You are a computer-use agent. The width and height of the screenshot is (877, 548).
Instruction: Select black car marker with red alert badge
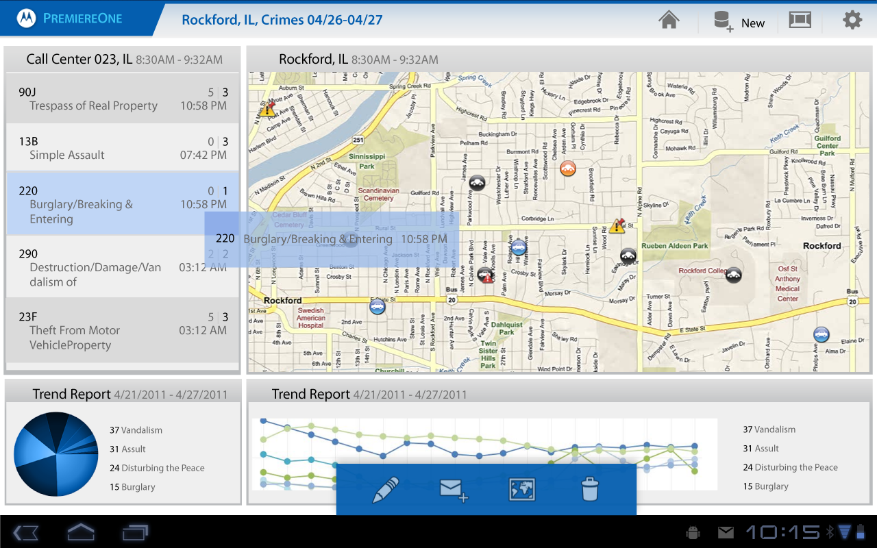(486, 275)
